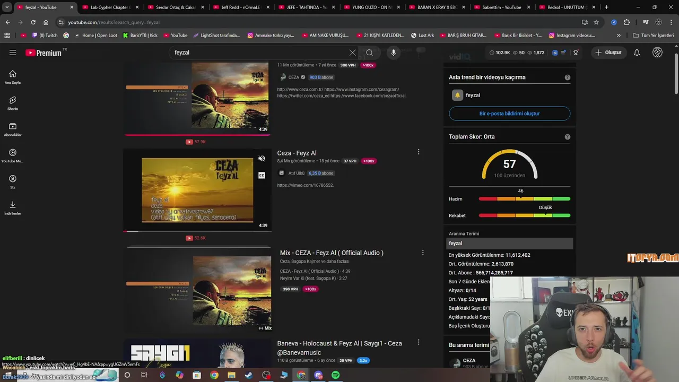Open Baneva - Holocaust & Feyz Al video

(339, 348)
